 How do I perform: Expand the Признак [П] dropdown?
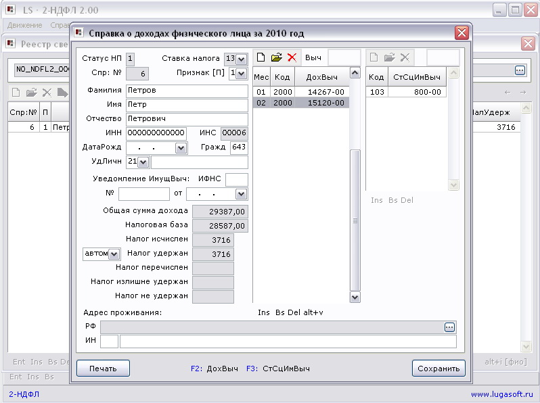[242, 73]
